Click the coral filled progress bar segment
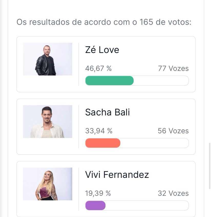Screen dimensions: 212x217 click(103, 143)
